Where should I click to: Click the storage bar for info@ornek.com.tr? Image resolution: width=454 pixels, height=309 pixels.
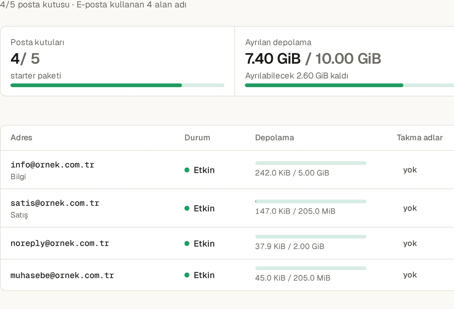tap(311, 163)
